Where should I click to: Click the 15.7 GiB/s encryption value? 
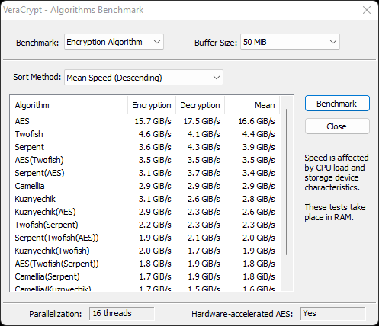tap(153, 121)
